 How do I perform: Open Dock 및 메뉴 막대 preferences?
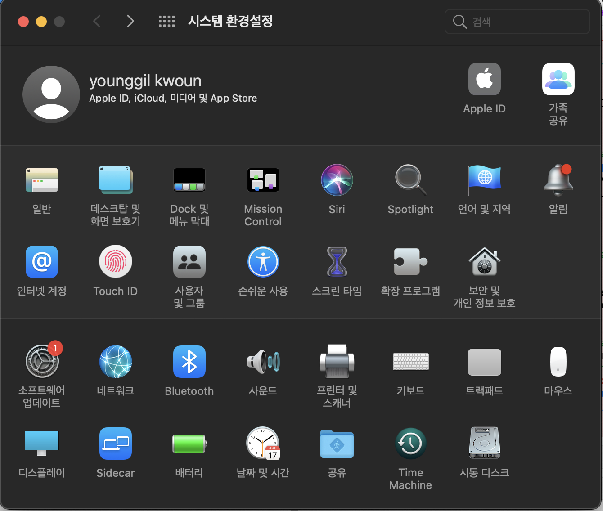189,180
